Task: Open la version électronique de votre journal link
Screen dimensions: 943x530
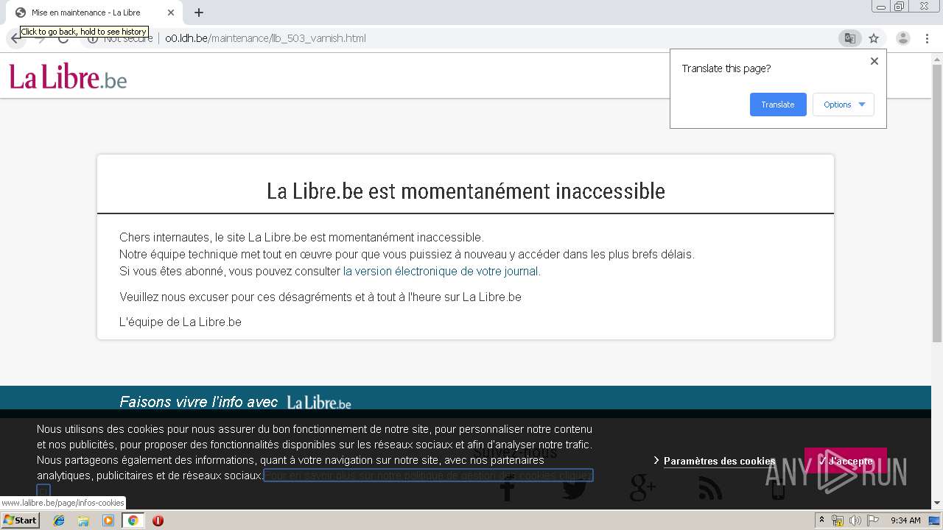Action: (x=442, y=271)
